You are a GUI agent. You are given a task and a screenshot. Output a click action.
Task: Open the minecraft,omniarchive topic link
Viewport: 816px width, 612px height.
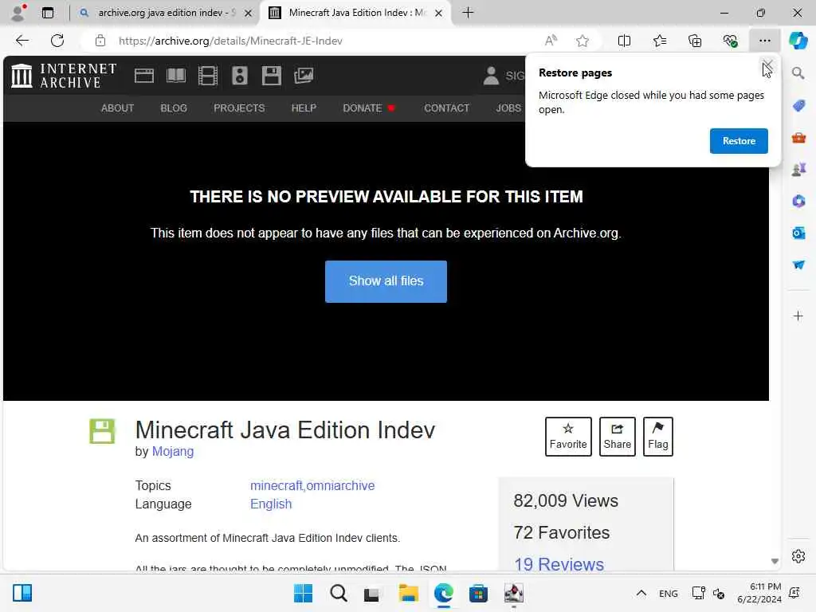point(312,485)
